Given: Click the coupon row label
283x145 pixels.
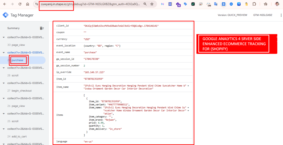Looking at the screenshot, I should (61, 33).
